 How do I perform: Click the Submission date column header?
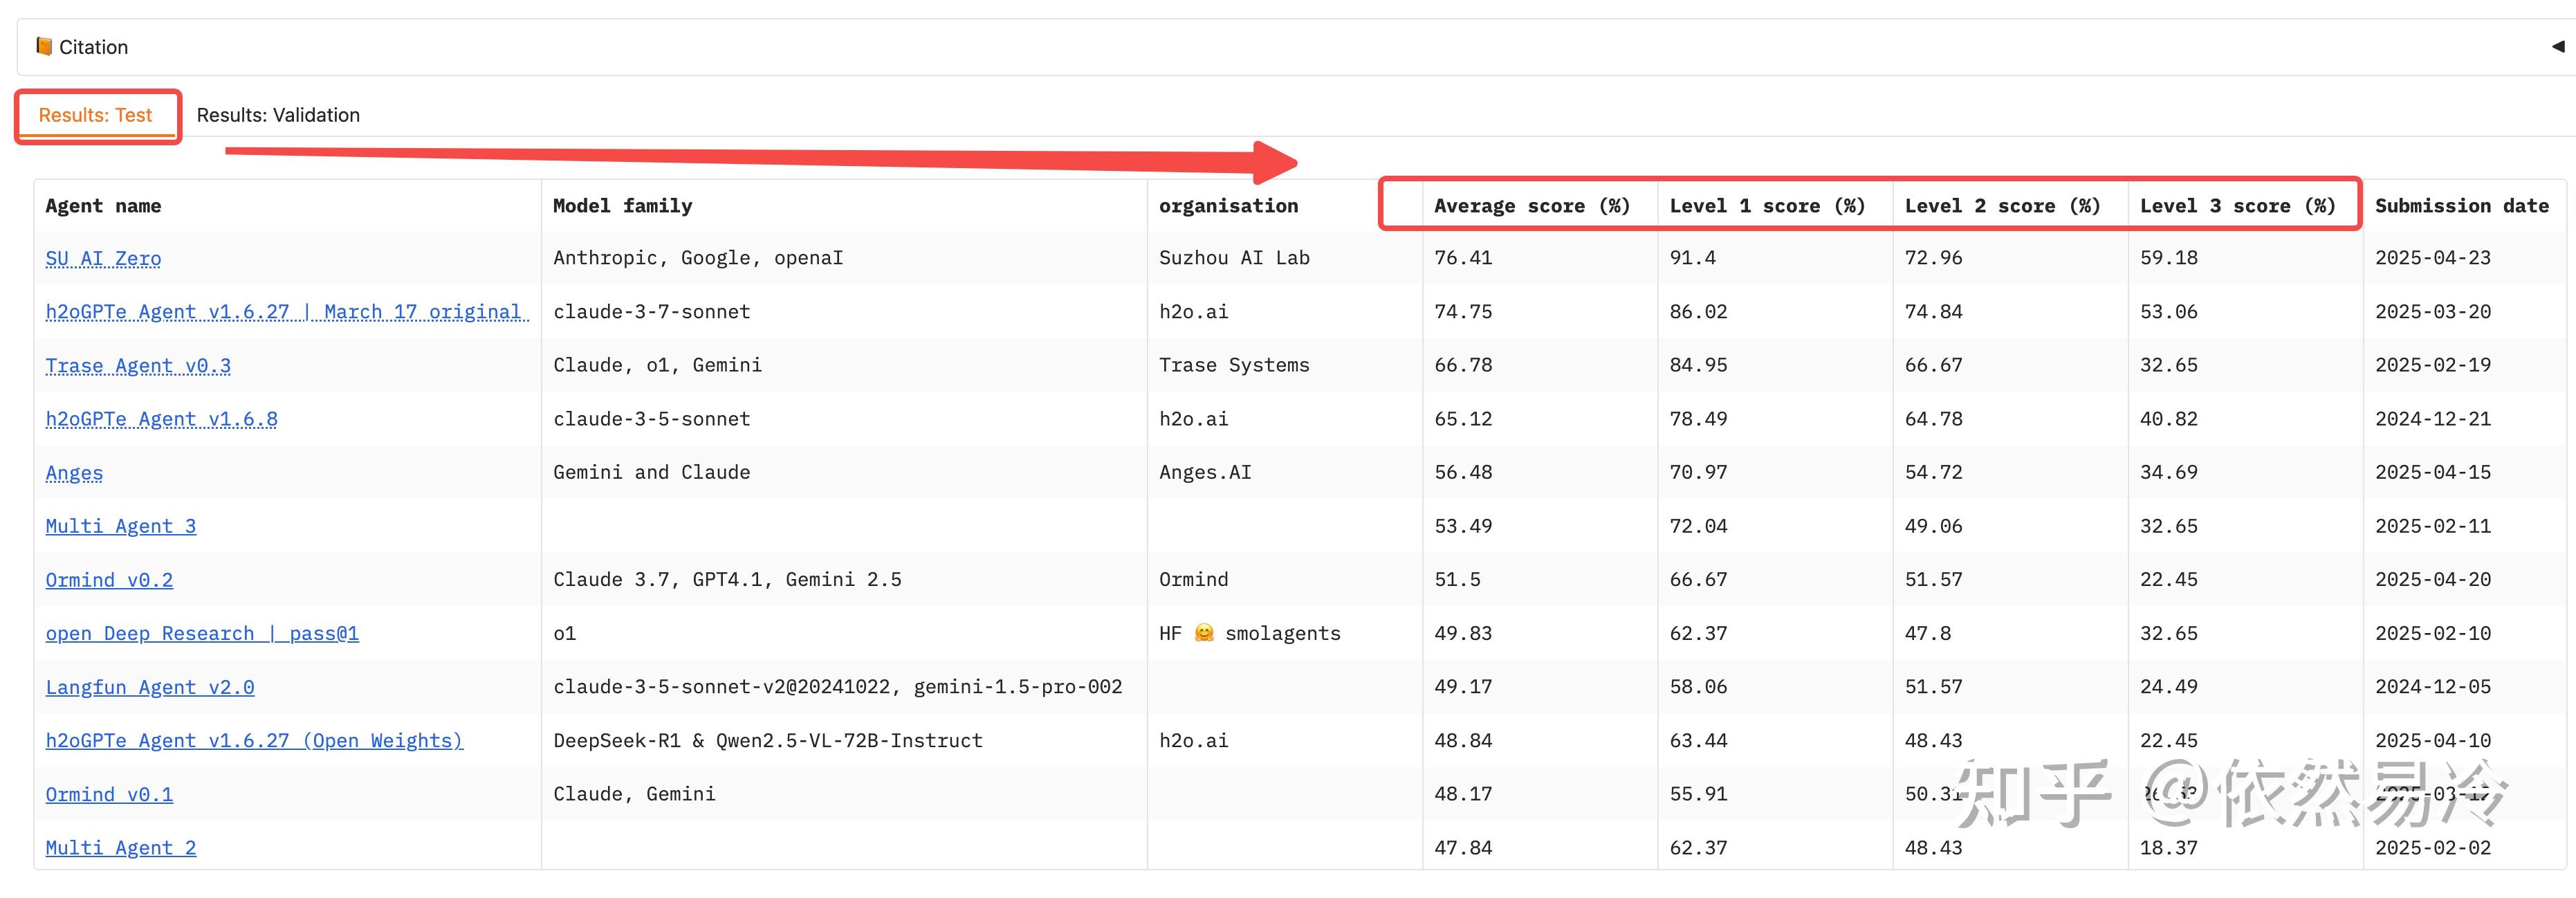click(2461, 206)
